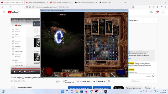Screen dimensions: 168x94
Task: Switch to the obs Яндекс search tab
Action: (61, 2)
